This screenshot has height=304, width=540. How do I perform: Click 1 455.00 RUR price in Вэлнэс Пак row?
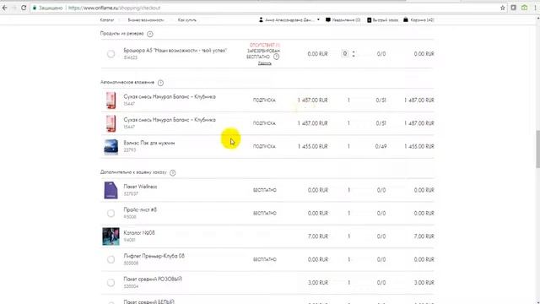pyautogui.click(x=313, y=146)
